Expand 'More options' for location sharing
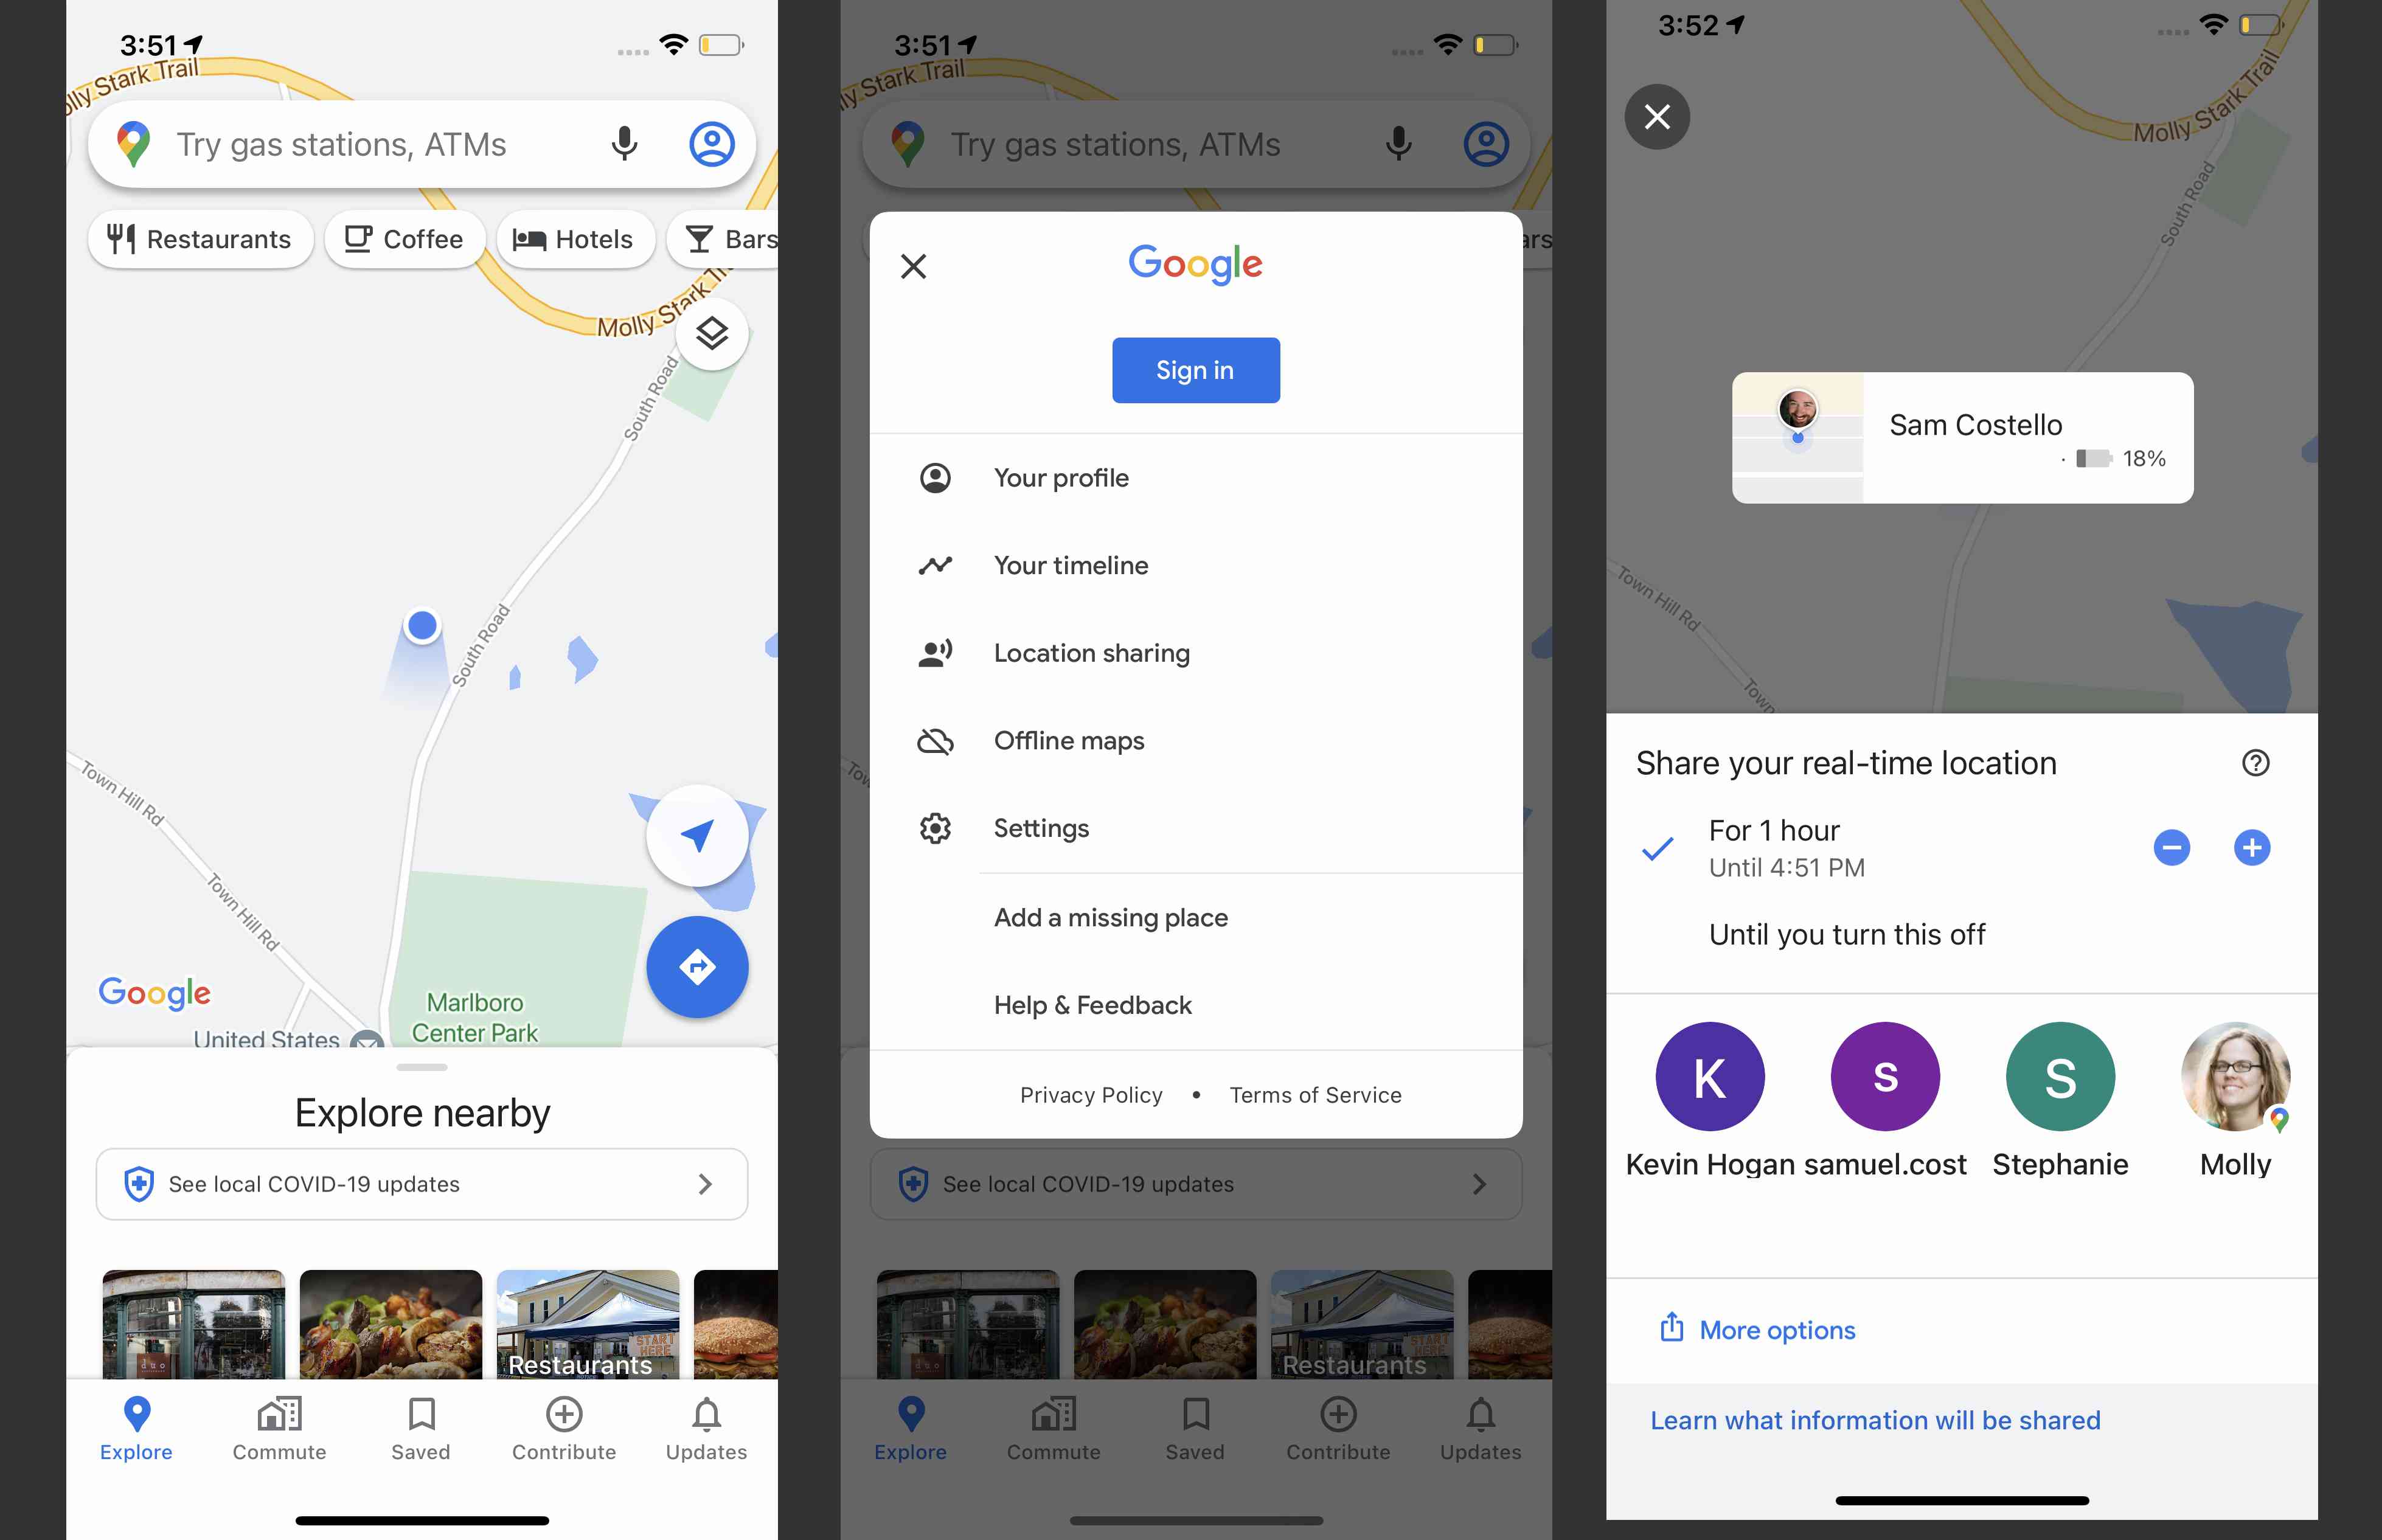The width and height of the screenshot is (2382, 1540). coord(1774,1328)
